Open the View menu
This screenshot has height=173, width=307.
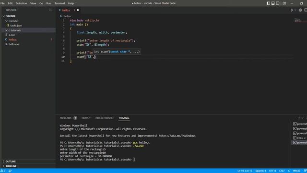(33, 3)
